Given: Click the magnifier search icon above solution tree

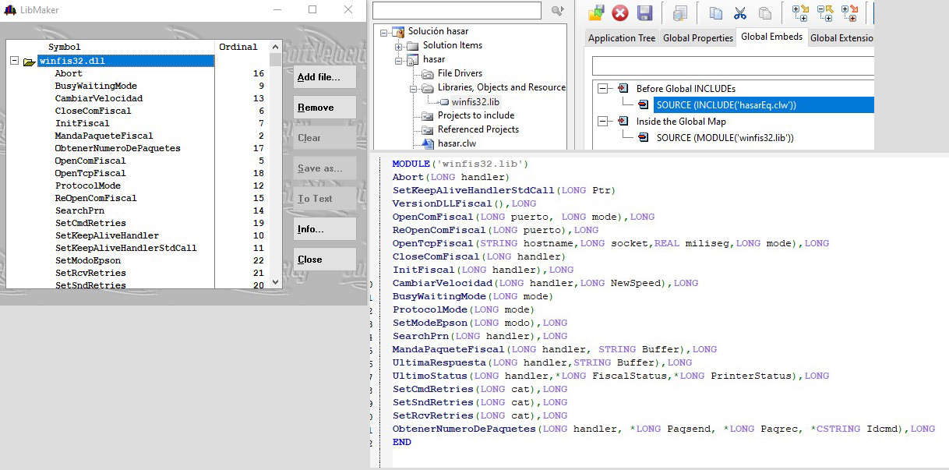Looking at the screenshot, I should coord(557,10).
